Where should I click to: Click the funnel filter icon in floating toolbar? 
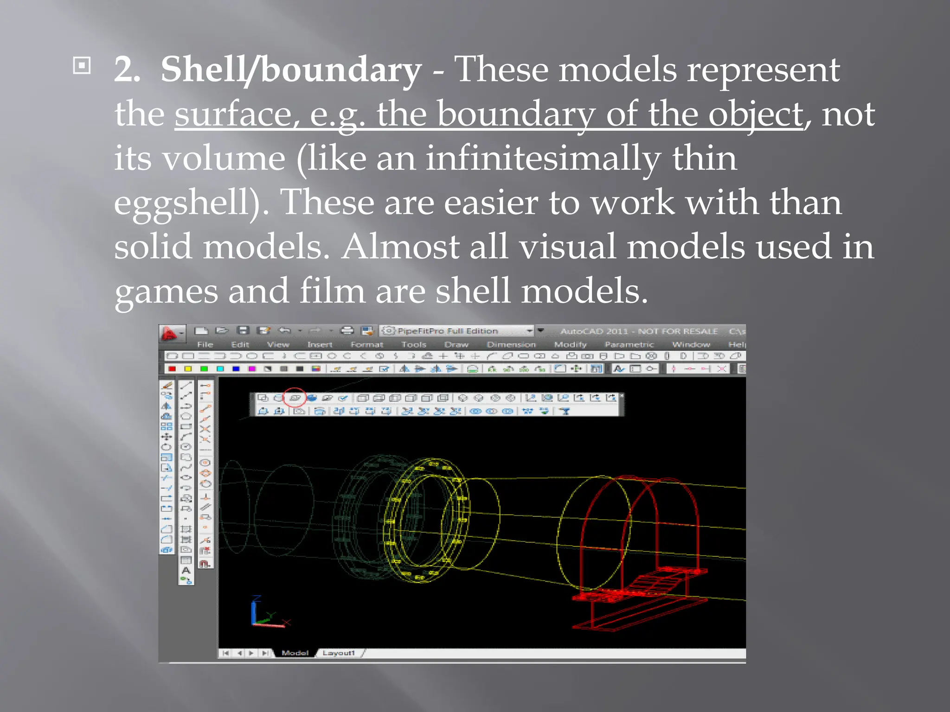click(x=565, y=411)
